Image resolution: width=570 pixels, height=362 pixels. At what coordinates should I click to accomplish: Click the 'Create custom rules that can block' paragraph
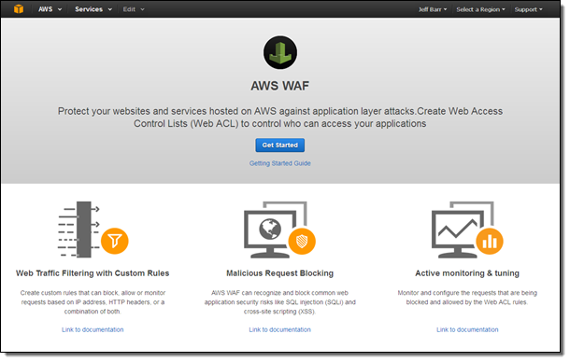click(93, 302)
